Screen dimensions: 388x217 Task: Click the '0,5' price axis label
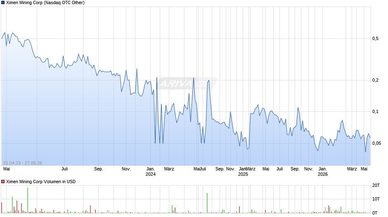click(375, 39)
